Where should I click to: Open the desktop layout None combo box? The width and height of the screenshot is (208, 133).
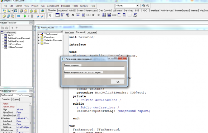pyautogui.click(x=137, y=6)
